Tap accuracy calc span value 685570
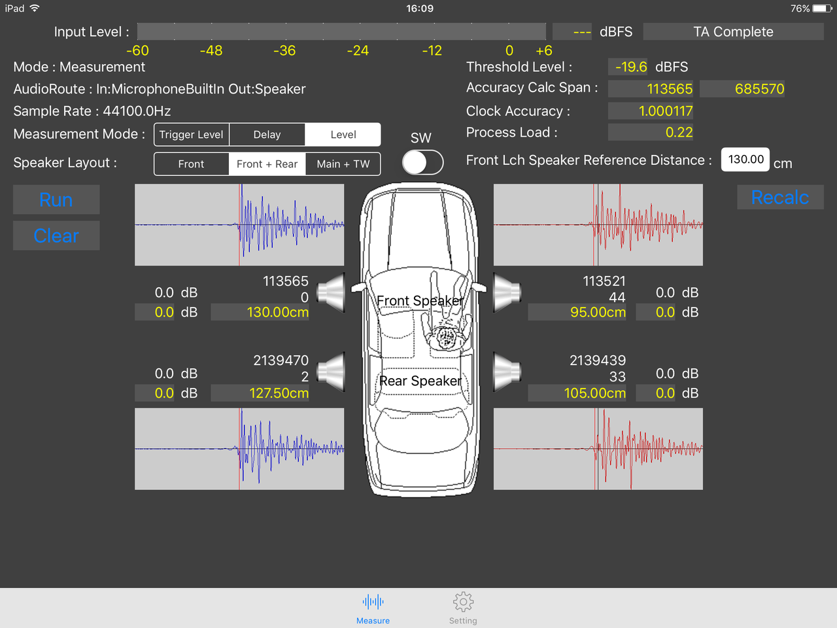 point(742,89)
